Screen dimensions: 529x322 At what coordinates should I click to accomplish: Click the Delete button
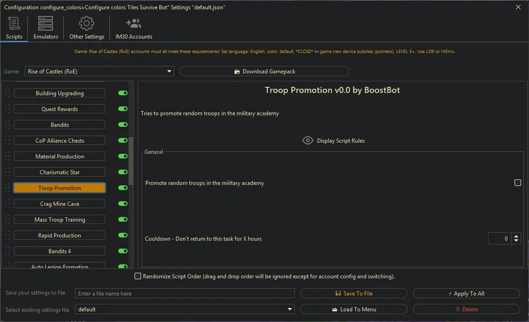coord(466,309)
